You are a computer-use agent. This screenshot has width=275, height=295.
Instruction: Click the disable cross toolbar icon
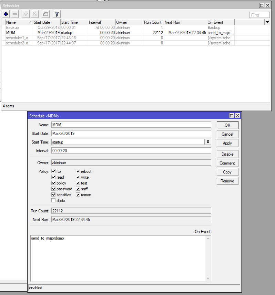click(35, 14)
